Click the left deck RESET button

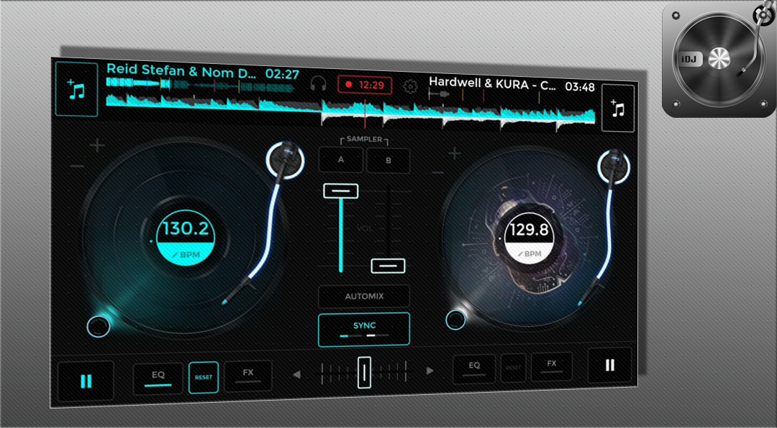pyautogui.click(x=203, y=377)
